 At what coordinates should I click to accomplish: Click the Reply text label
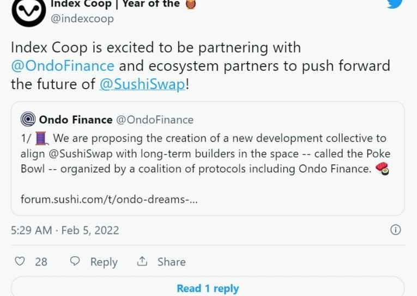[x=104, y=262]
